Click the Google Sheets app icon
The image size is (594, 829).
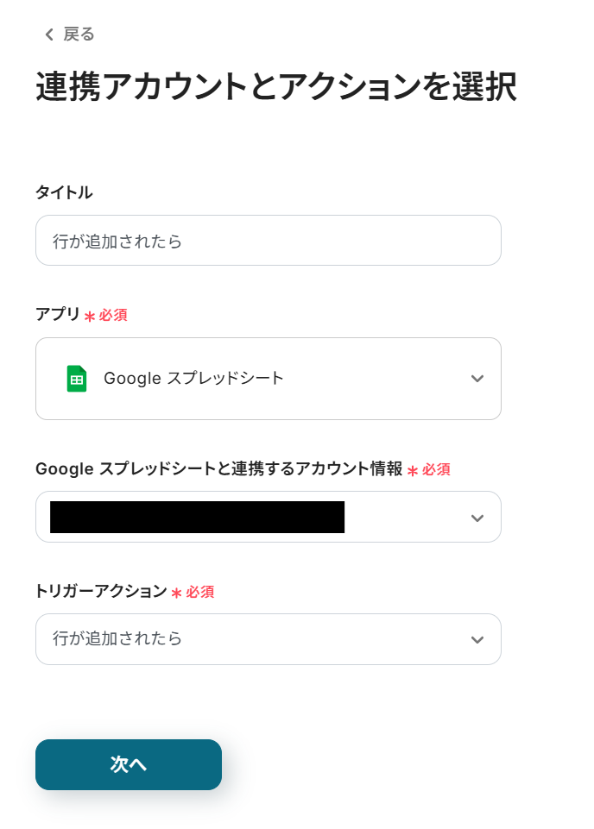pyautogui.click(x=77, y=379)
